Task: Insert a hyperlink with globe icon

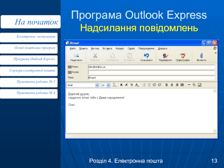Action: pyautogui.click(x=194, y=85)
